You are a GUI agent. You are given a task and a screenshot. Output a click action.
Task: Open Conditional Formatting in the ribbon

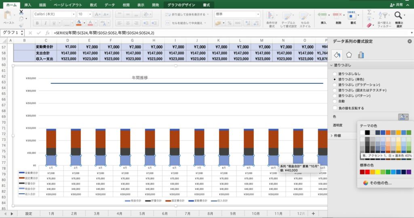pos(271,18)
